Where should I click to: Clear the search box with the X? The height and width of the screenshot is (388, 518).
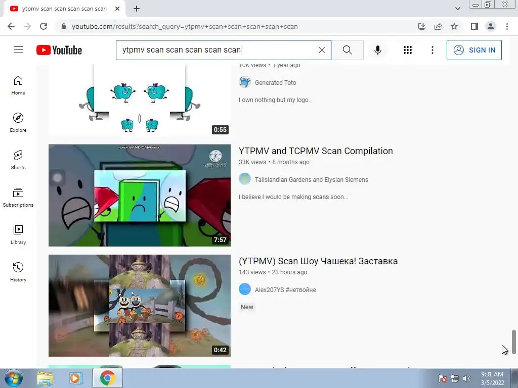pos(321,50)
